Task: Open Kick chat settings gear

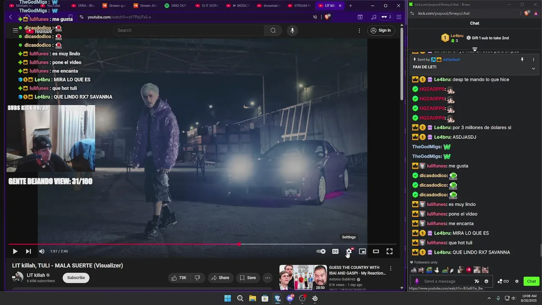Action: pyautogui.click(x=517, y=281)
